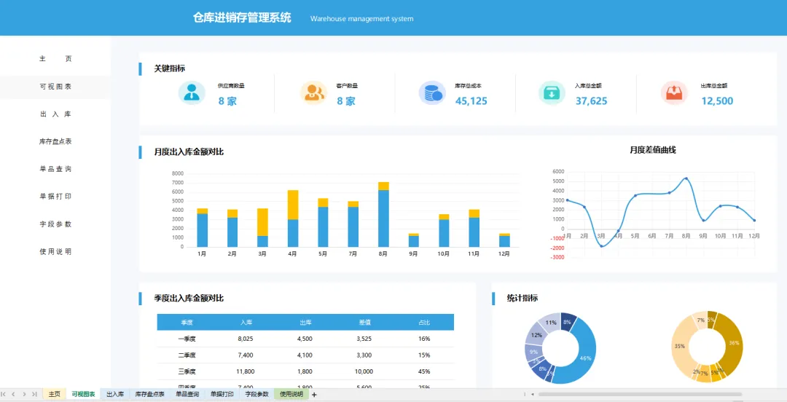
Task: Add a new sheet with plus button
Action: pos(314,395)
